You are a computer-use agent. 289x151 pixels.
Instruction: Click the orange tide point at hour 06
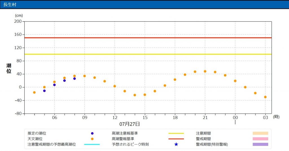pyautogui.click(x=54, y=82)
